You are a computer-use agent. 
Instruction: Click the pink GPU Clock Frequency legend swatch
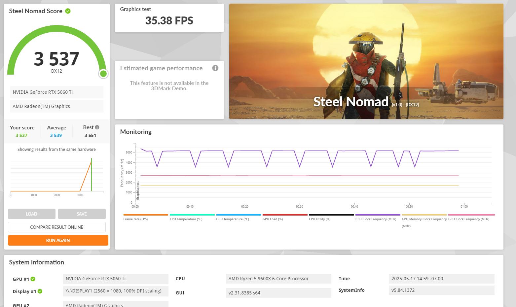tap(471, 215)
